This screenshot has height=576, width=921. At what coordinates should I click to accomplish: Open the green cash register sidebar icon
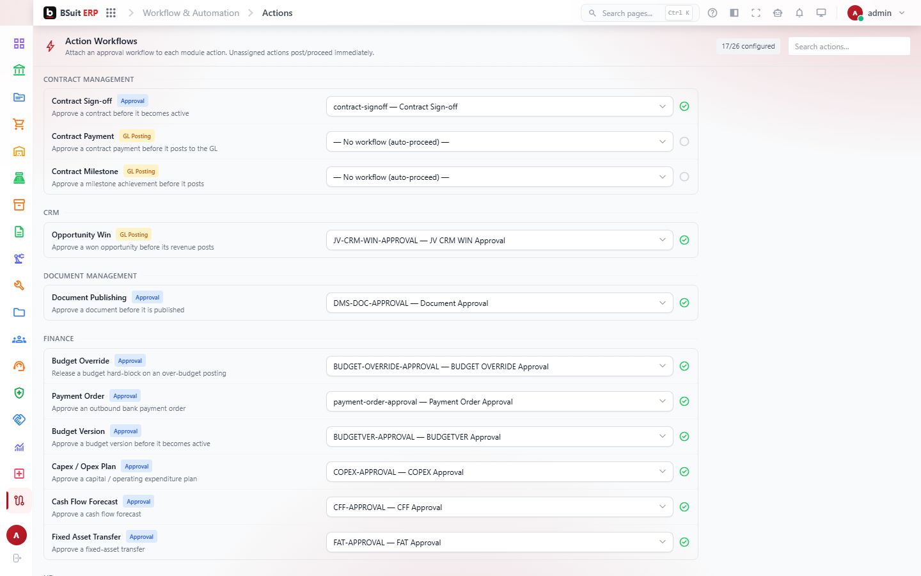pos(19,178)
